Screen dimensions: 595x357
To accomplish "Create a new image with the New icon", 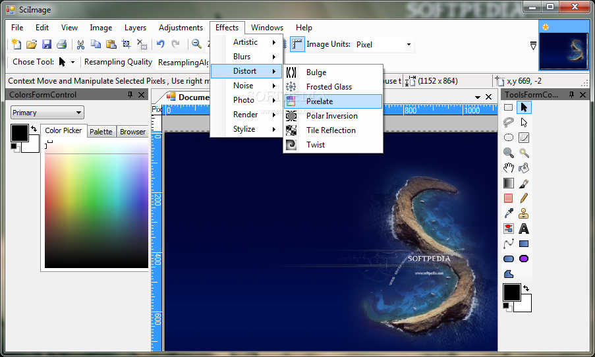I will (x=16, y=44).
